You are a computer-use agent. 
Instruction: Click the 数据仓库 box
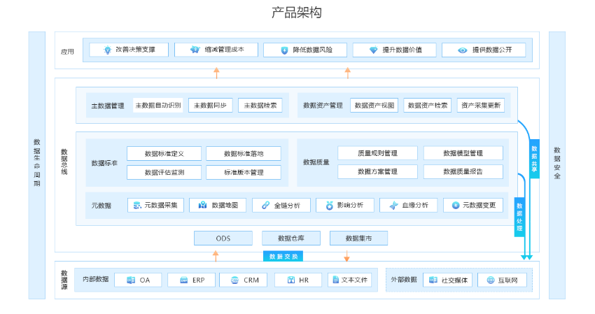290,238
